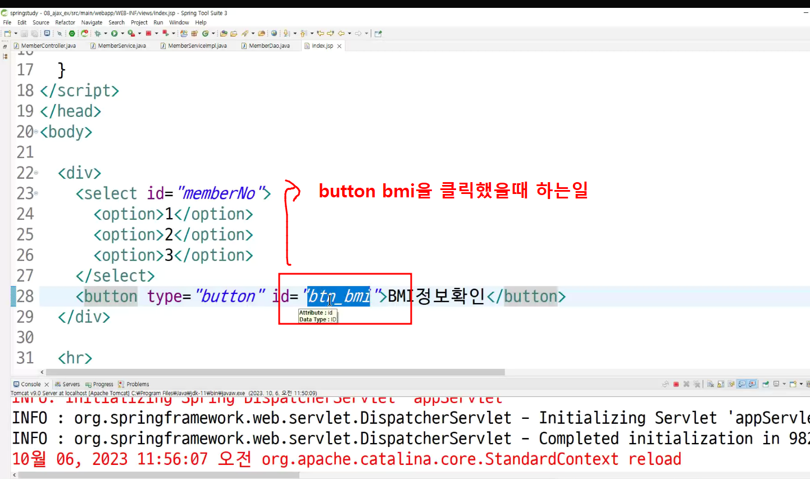Screen dimensions: 810x479
Task: Click the editor horizontal scrollbar
Action: [x=275, y=372]
